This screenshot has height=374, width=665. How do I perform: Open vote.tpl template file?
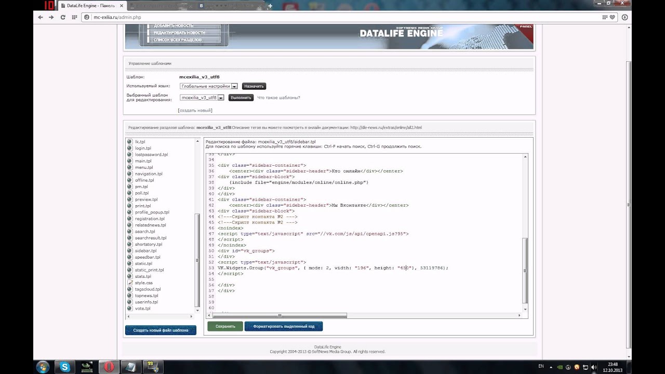(142, 308)
